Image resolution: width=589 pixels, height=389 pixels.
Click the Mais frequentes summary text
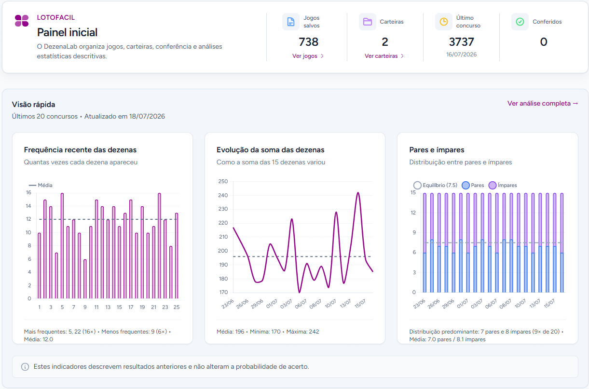[x=97, y=335]
